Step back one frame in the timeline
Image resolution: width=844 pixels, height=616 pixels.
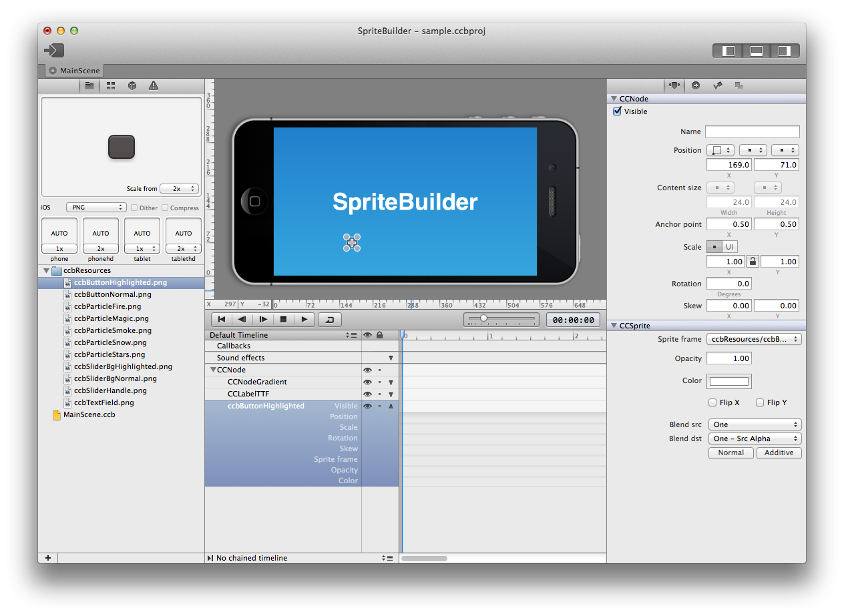pyautogui.click(x=242, y=320)
